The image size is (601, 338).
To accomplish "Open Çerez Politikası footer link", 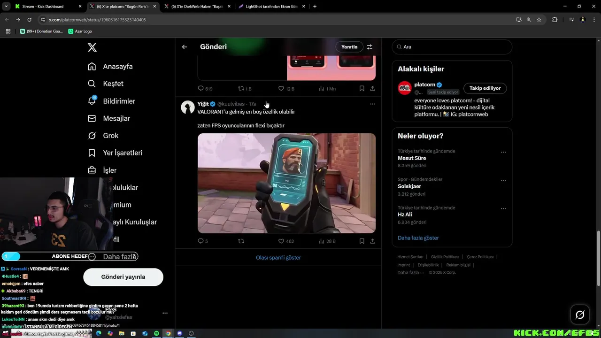I will [x=480, y=257].
